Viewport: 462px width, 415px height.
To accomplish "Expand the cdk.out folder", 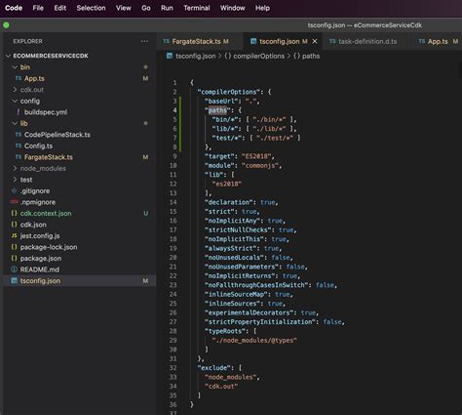I will pyautogui.click(x=15, y=90).
